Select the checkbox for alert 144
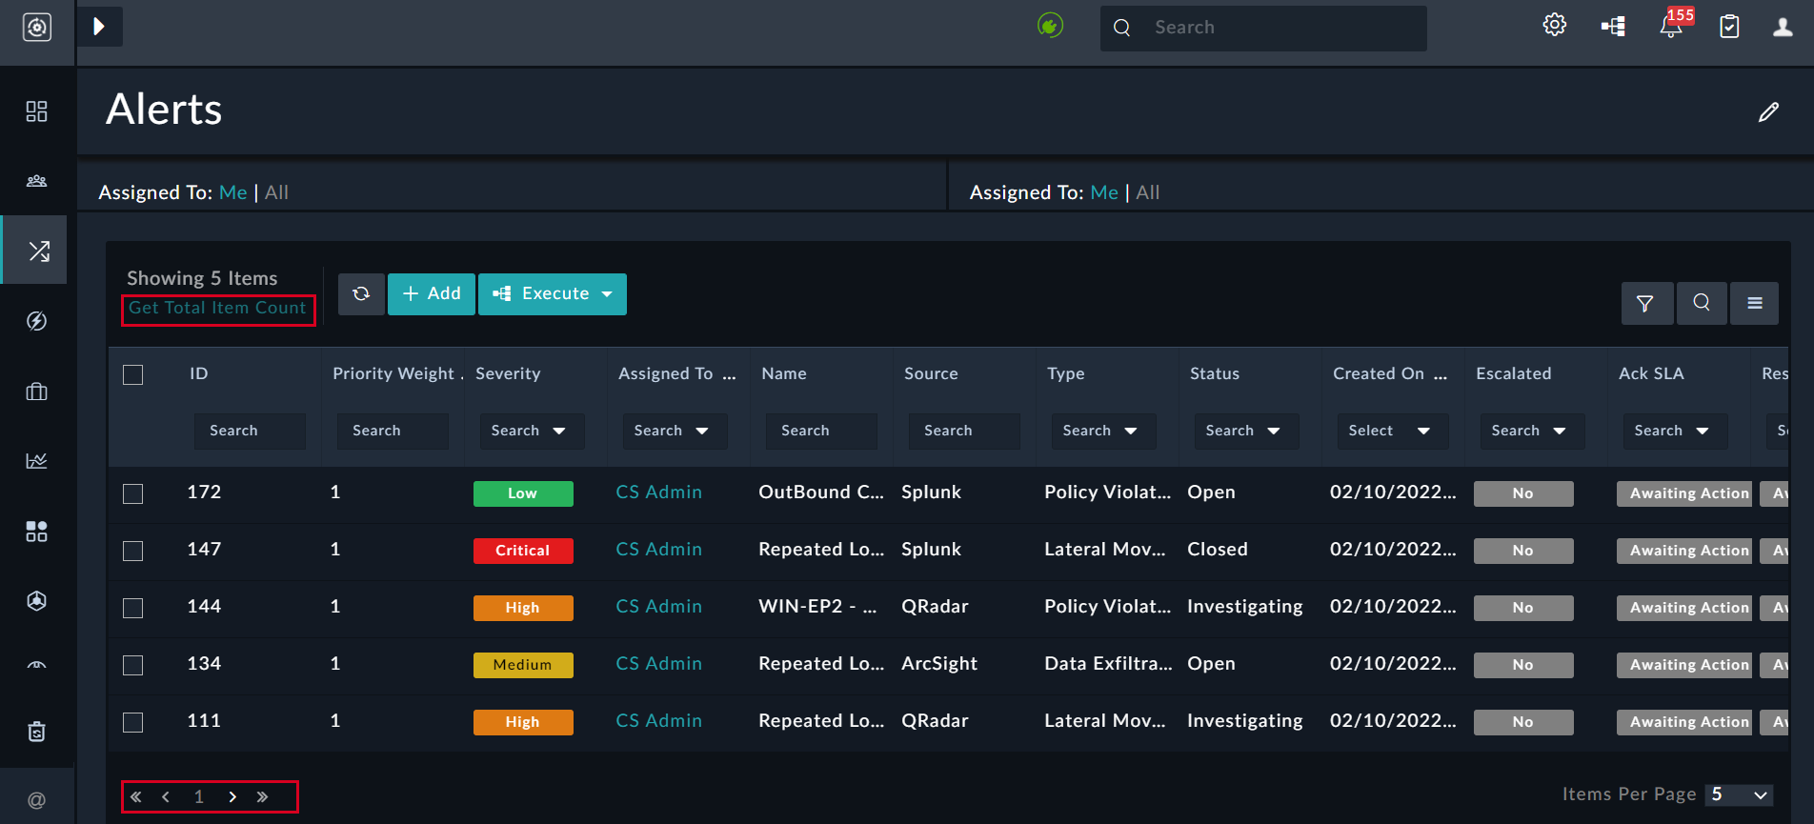Viewport: 1814px width, 824px height. (x=133, y=608)
